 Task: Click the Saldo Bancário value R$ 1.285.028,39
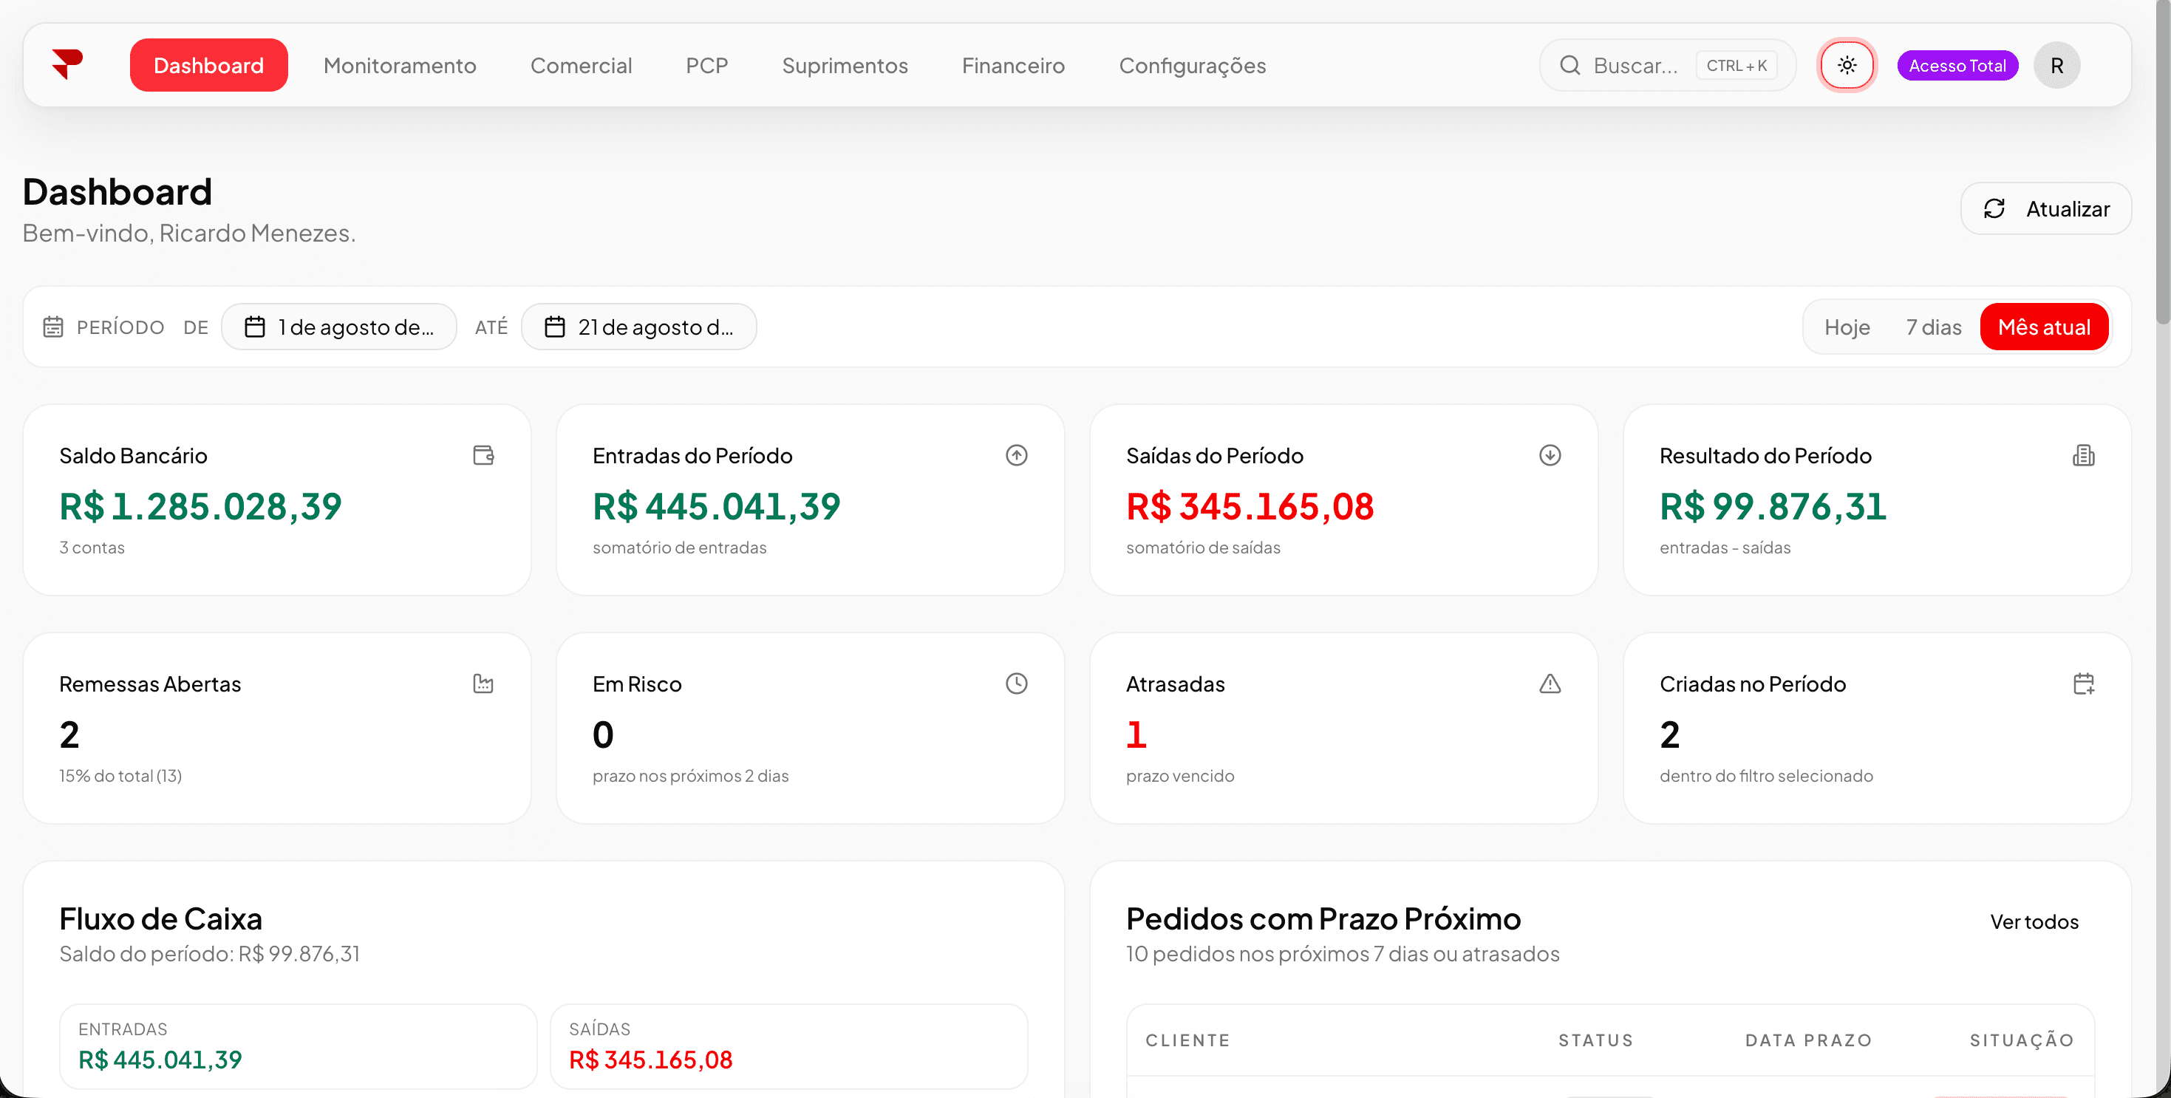pyautogui.click(x=200, y=505)
